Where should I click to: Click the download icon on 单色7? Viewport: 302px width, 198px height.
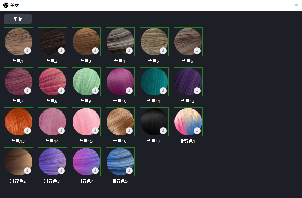pyautogui.click(x=27, y=90)
